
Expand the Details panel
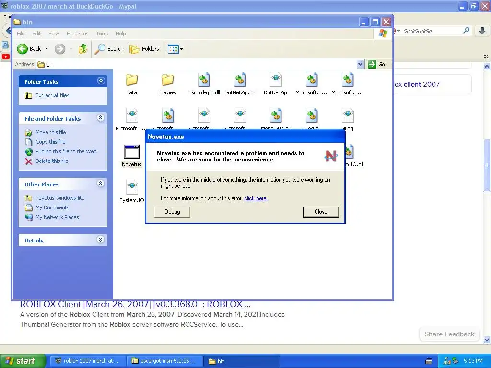[x=101, y=240]
